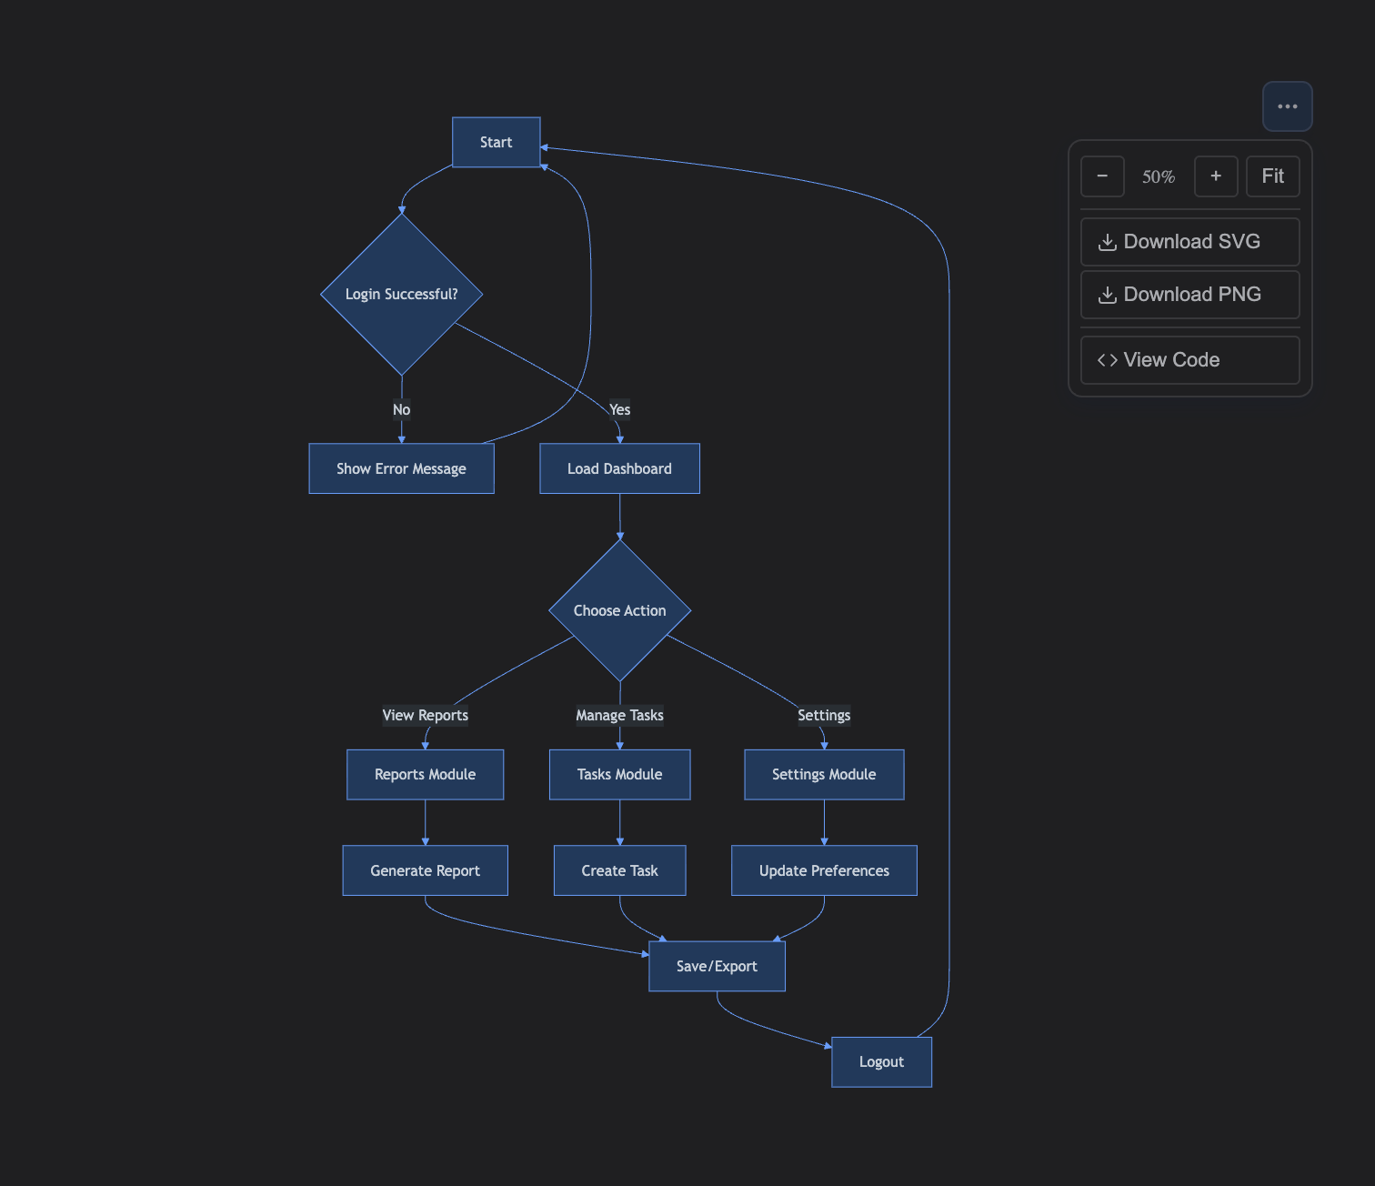
Task: Zoom out with the minus button
Action: (x=1102, y=176)
